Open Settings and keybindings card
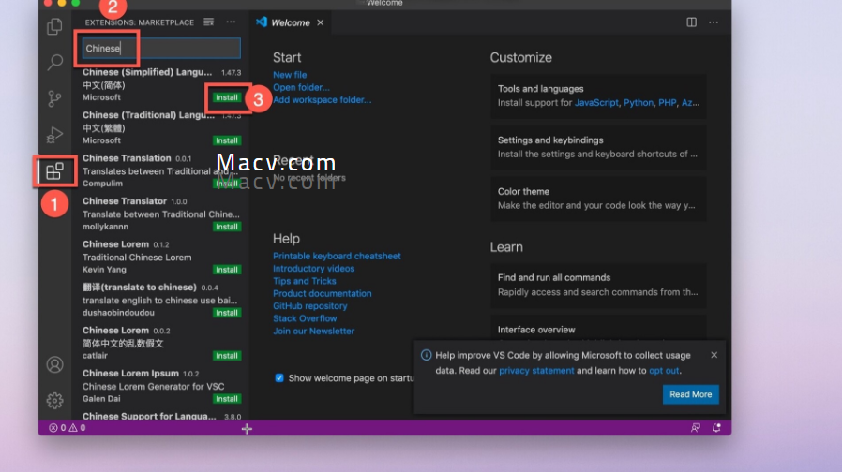Viewport: 842px width, 472px height. 598,147
